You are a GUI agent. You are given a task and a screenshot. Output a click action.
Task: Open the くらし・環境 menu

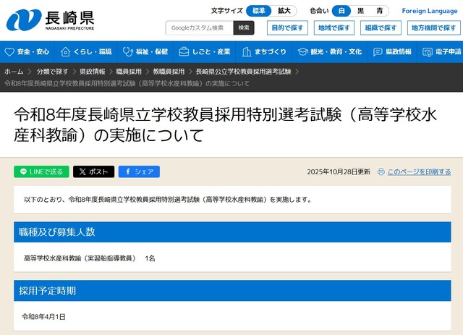tap(86, 52)
